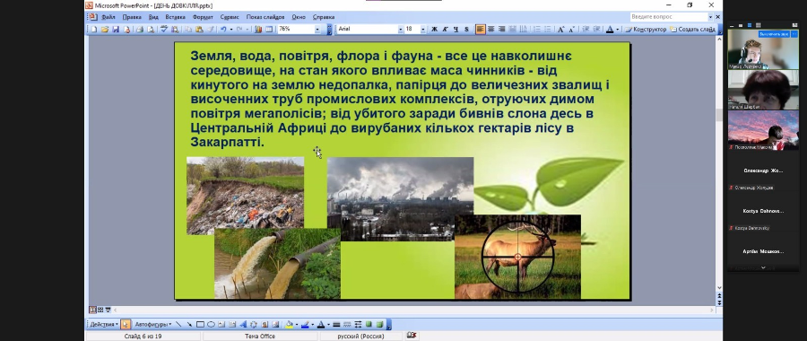Image resolution: width=807 pixels, height=341 pixels.
Task: Select the Oval drawing tool
Action: tap(211, 325)
